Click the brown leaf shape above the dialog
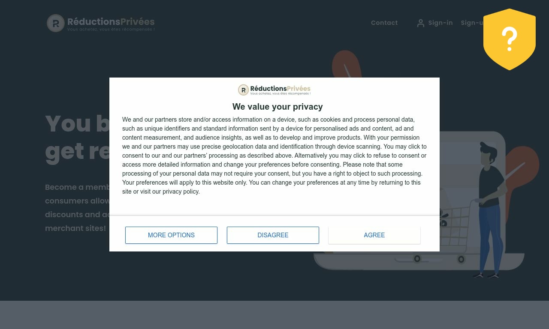Viewport: 549px width, 329px height. tap(346, 64)
